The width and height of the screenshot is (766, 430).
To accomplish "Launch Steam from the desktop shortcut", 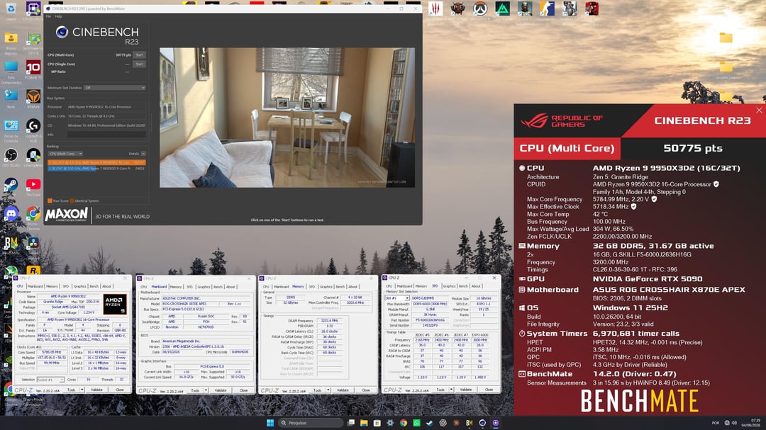I will coord(11,186).
